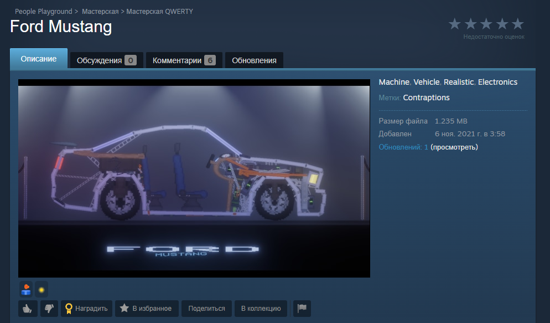Click the Поделиться button
This screenshot has width=550, height=323.
pos(206,308)
